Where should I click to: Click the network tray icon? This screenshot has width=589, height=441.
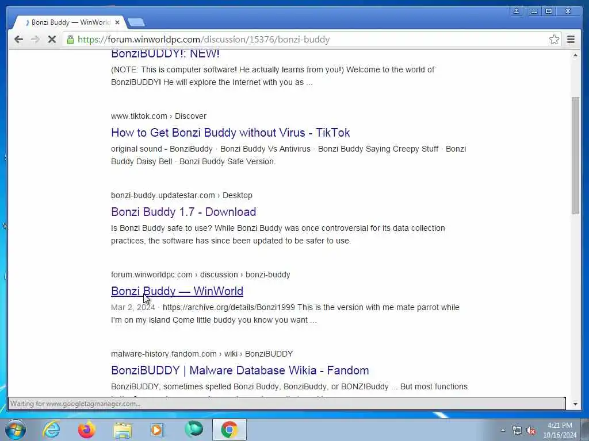click(x=517, y=431)
